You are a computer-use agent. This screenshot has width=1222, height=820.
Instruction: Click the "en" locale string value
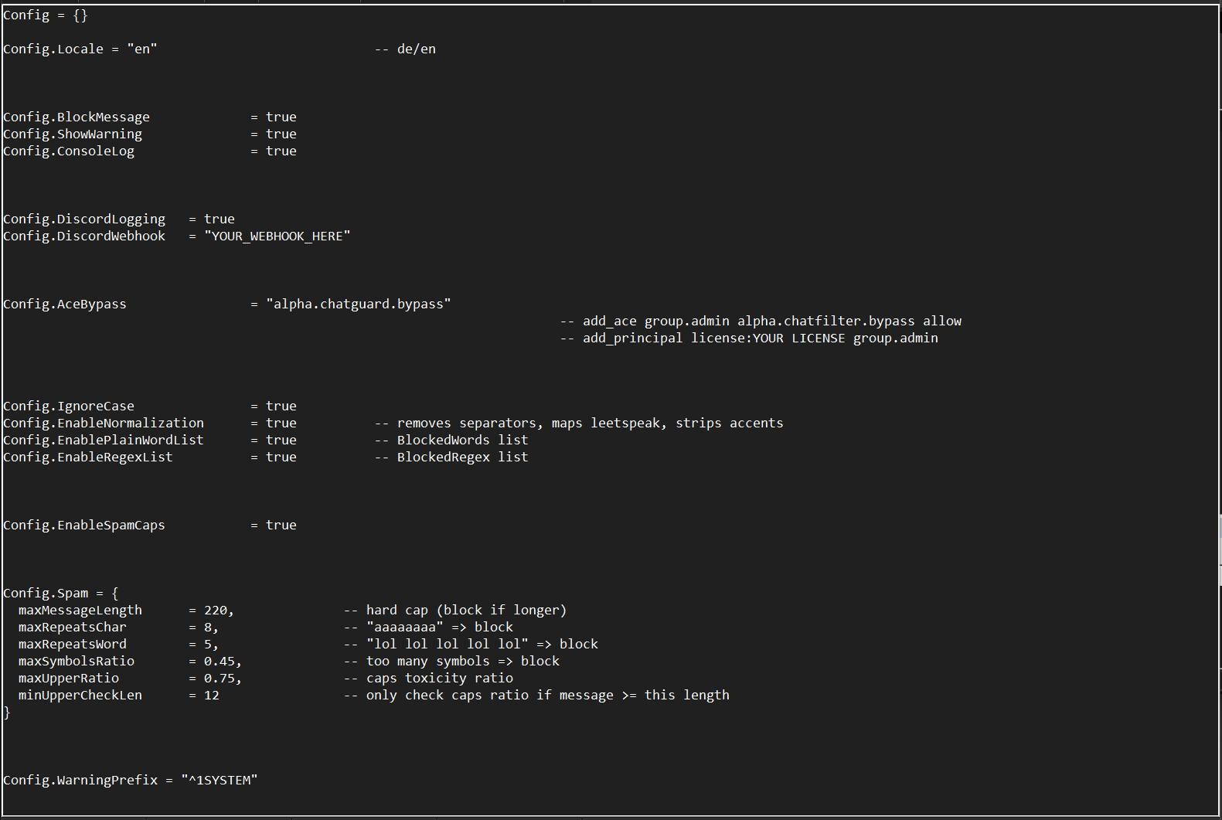tap(142, 49)
